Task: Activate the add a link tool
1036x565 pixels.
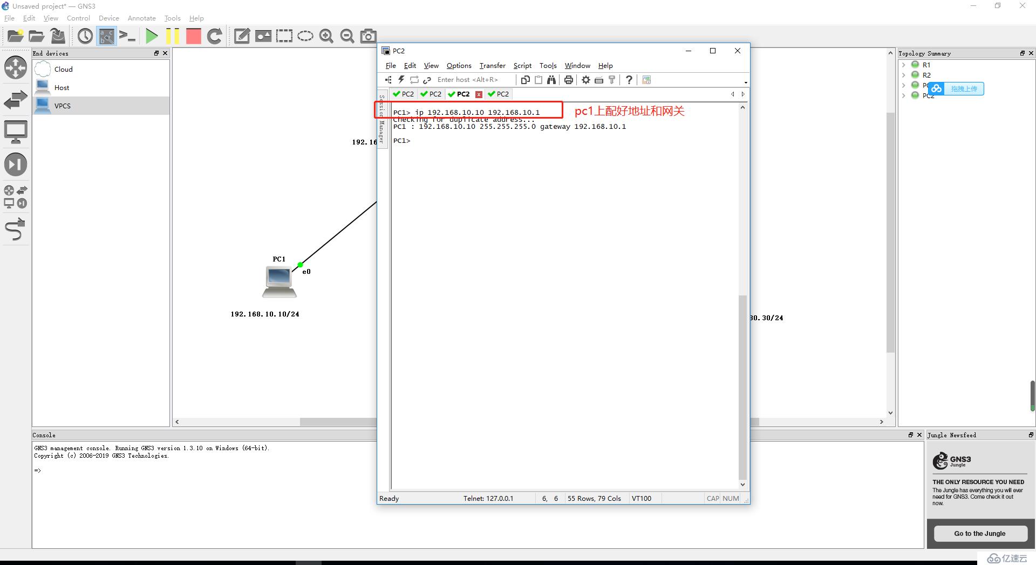Action: (x=16, y=229)
